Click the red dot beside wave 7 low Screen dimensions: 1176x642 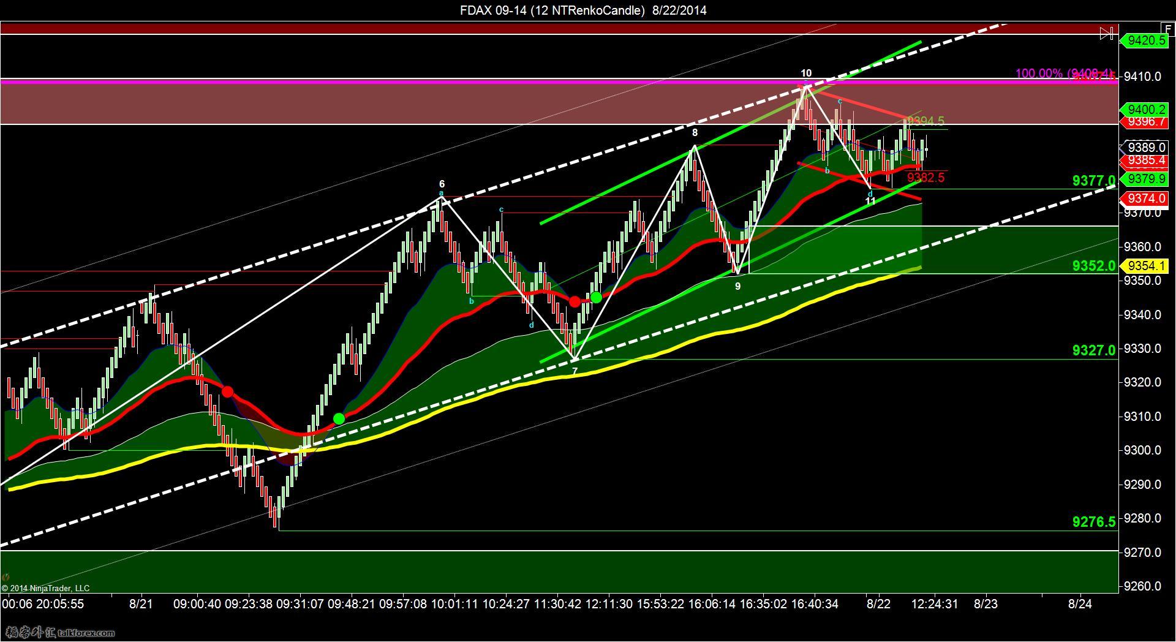[575, 301]
